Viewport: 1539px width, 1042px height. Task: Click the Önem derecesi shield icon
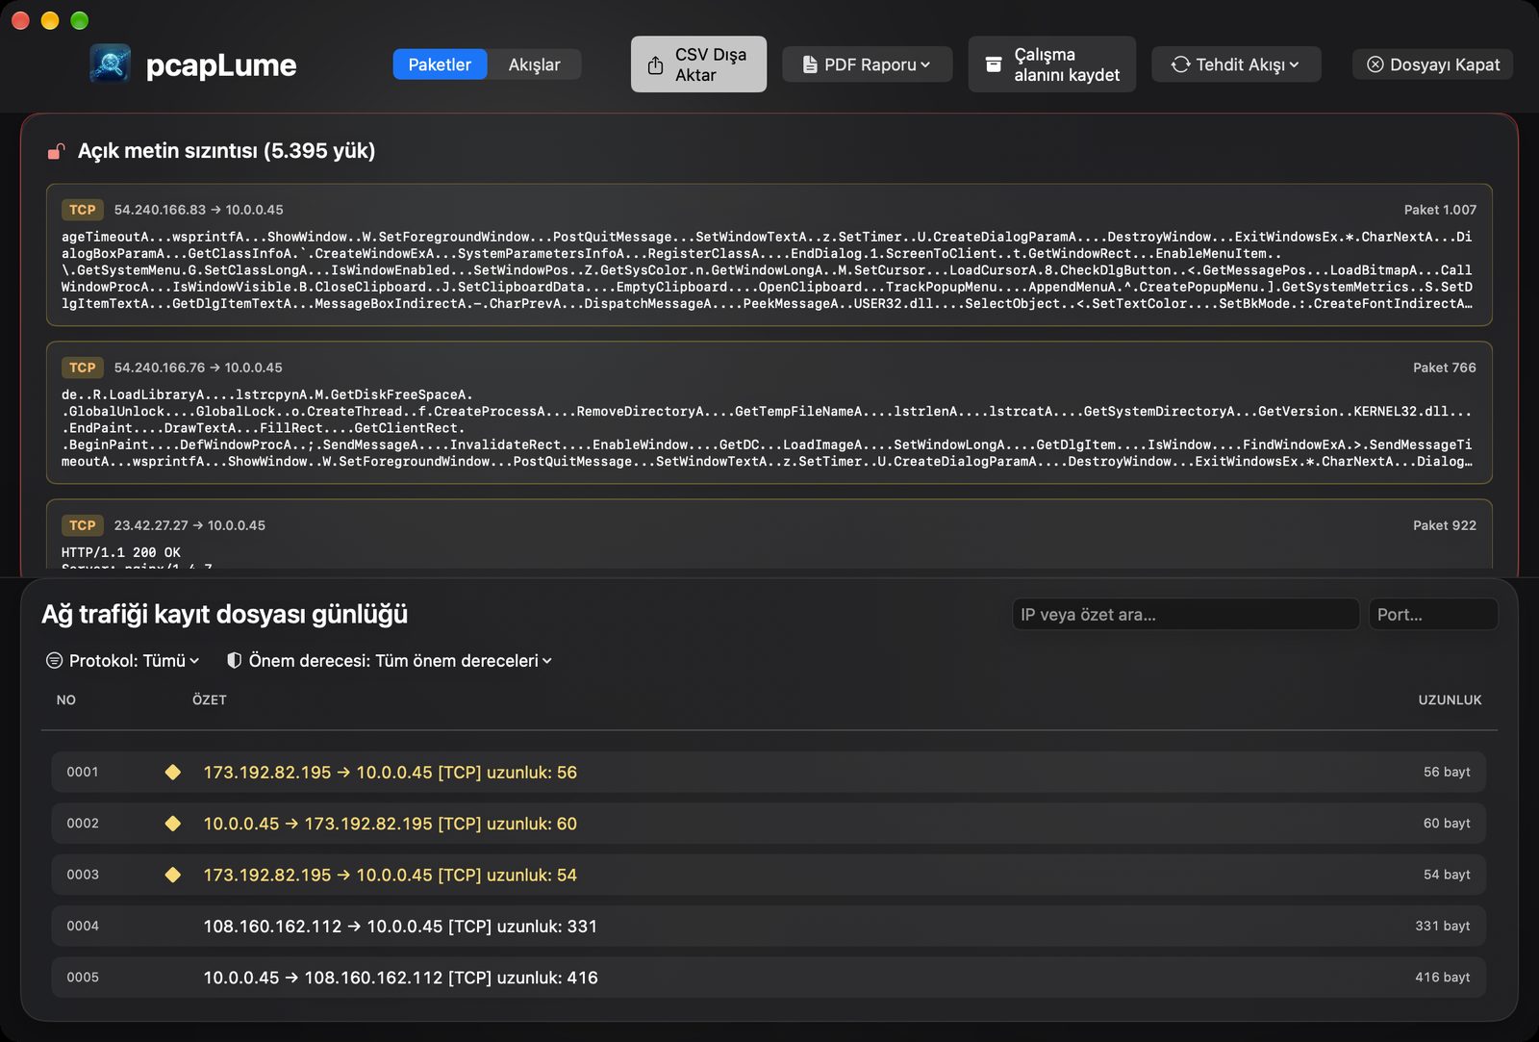coord(234,661)
